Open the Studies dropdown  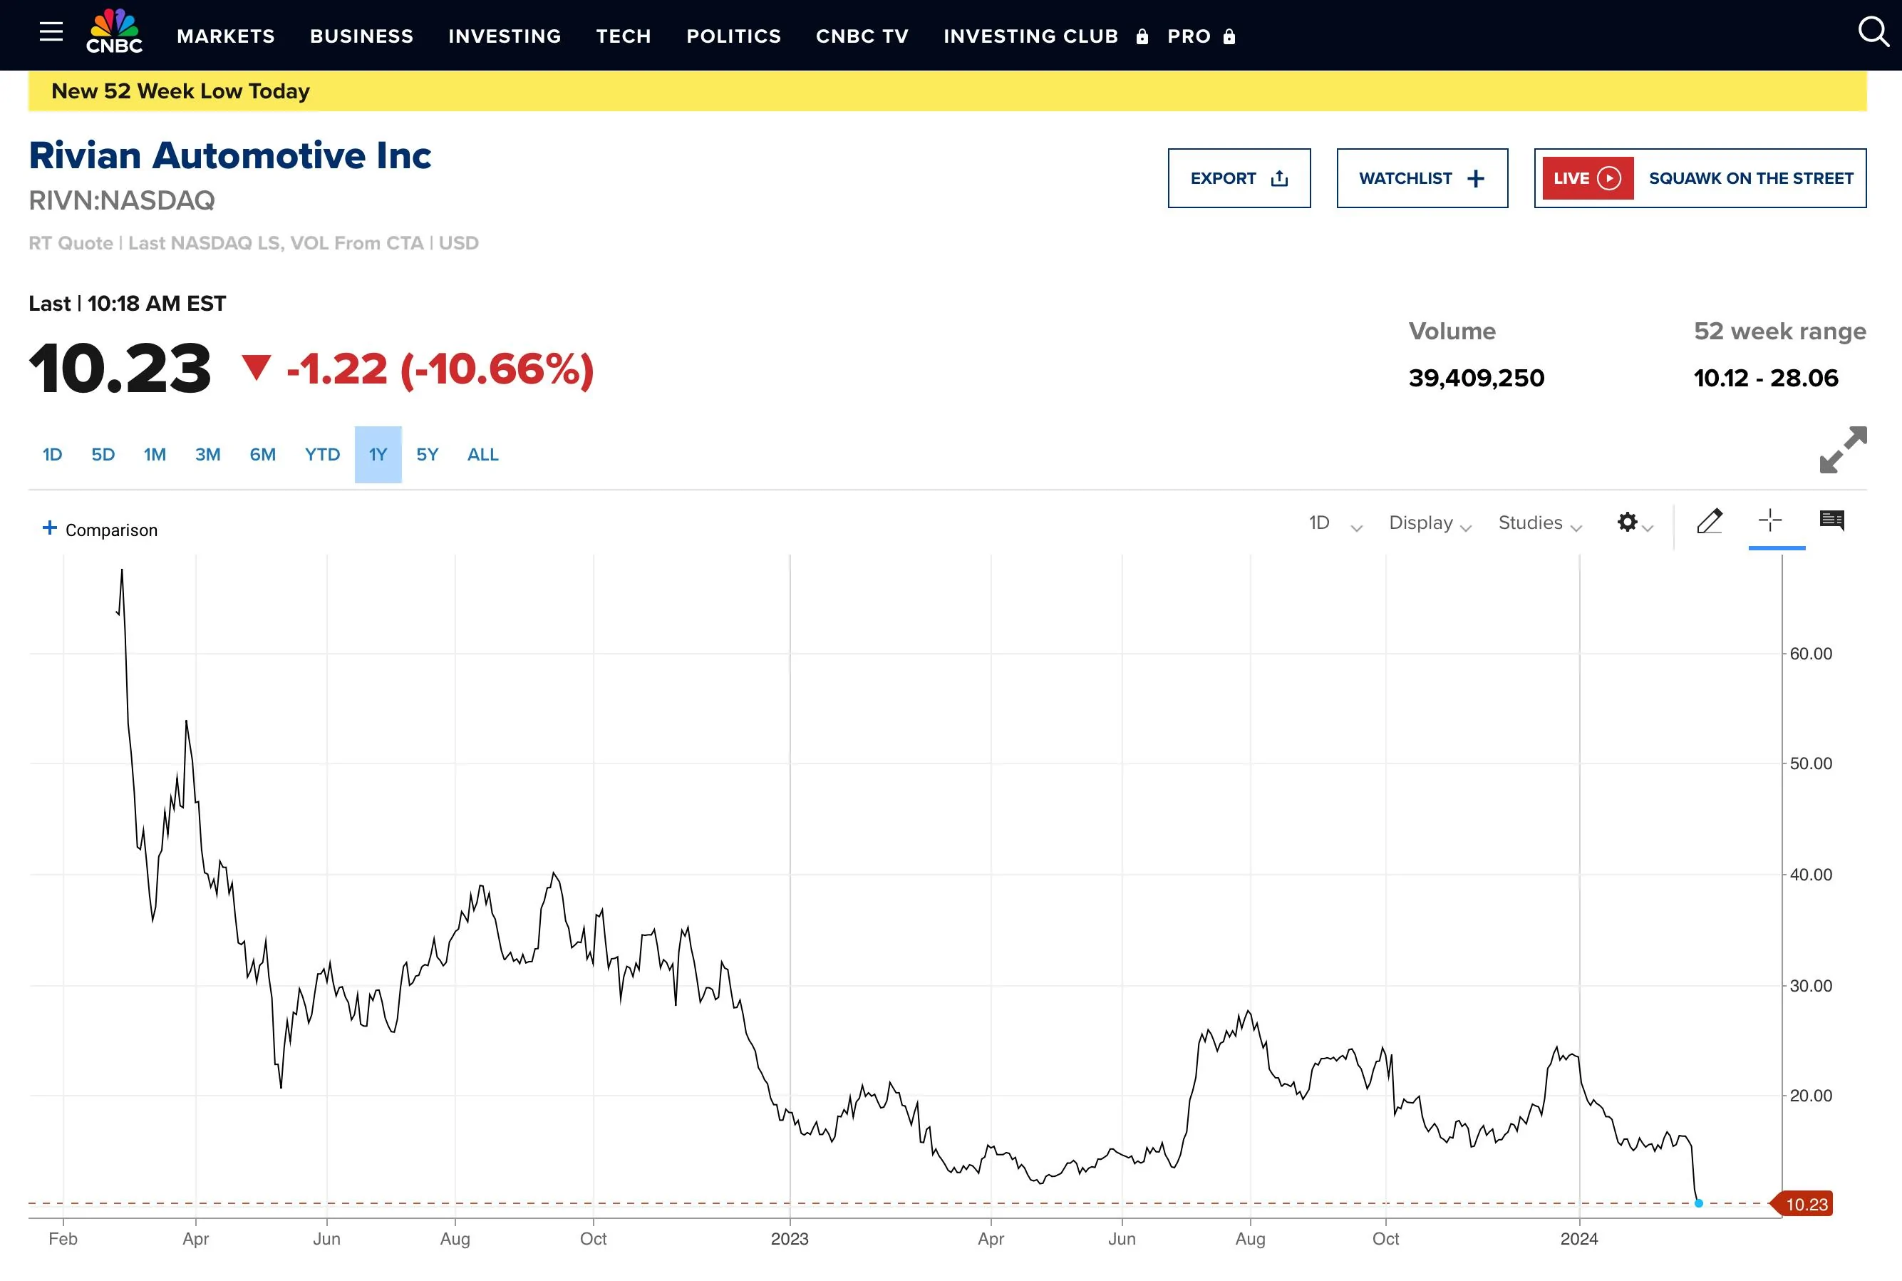pos(1540,523)
